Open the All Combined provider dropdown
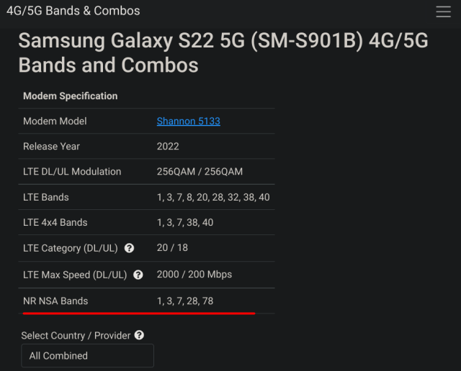Screen dimensions: 461x371 tap(87, 356)
